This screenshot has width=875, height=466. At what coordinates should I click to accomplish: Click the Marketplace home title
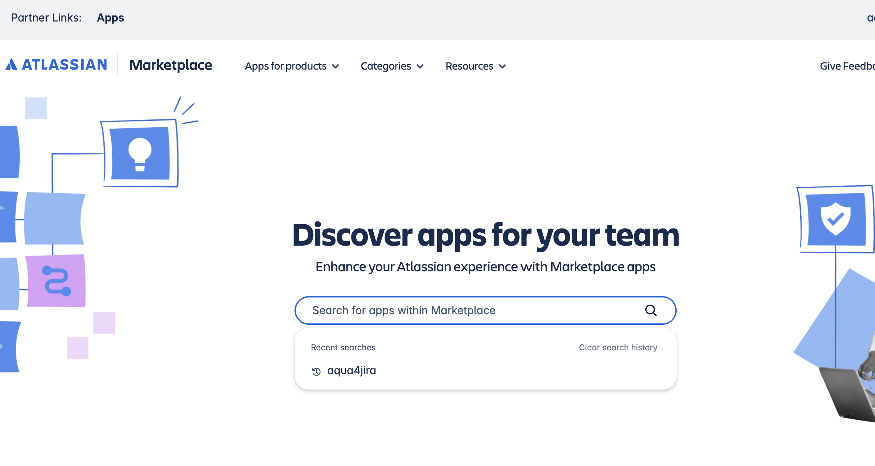pos(171,65)
